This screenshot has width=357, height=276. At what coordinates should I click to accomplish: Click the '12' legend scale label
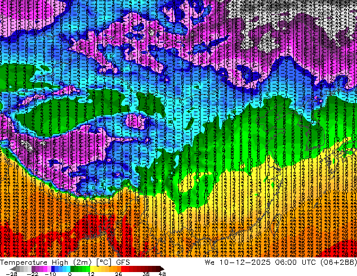[x=91, y=274]
